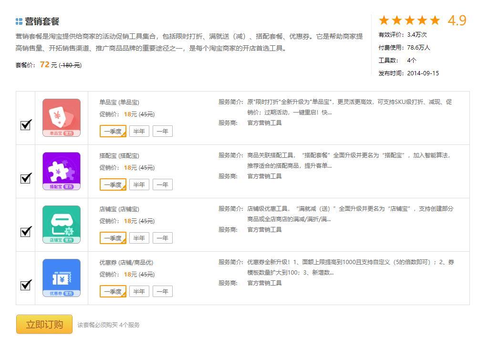Open the 优惠券 (店铺/商品优) title link

point(126,262)
